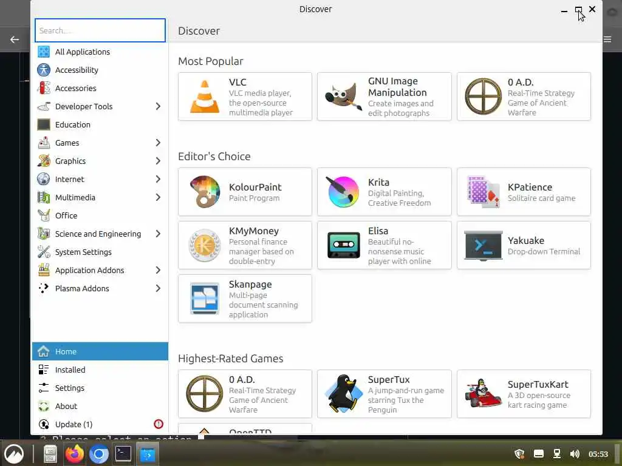
Task: Click the SuperTuxKart racing kart icon
Action: 483,393
